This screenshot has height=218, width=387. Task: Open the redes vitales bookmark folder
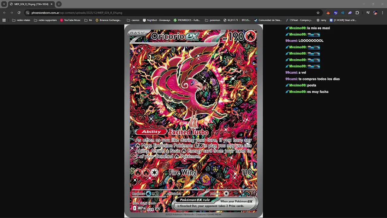coord(21,20)
